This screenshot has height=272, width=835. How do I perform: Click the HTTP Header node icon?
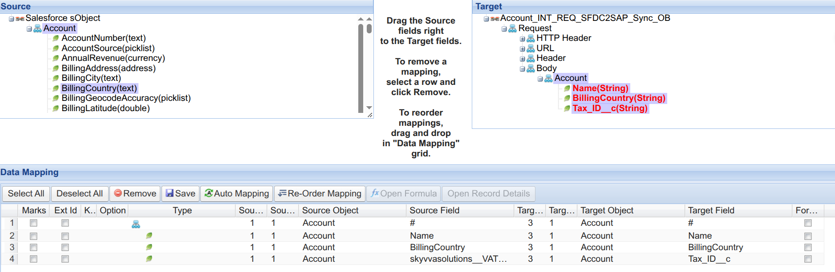click(531, 38)
